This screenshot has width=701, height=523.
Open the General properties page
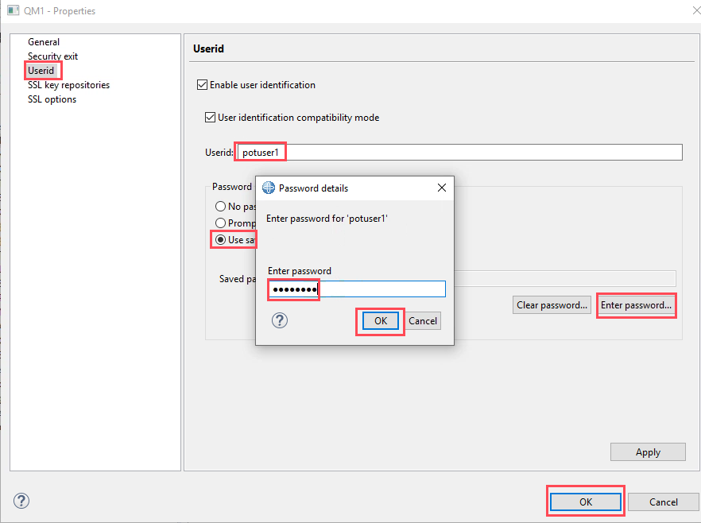click(44, 42)
